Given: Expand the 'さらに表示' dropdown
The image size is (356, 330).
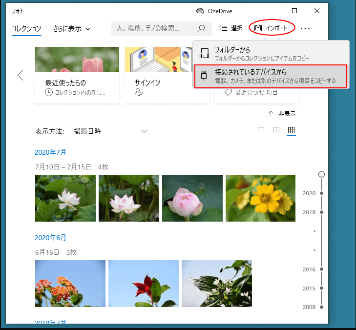Looking at the screenshot, I should coord(71,29).
